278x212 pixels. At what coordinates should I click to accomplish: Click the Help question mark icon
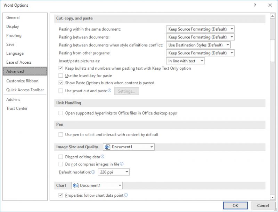pos(255,5)
